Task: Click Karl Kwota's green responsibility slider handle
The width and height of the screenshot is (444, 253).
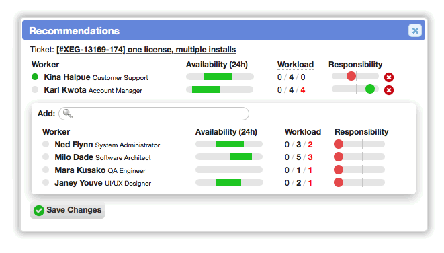Action: click(x=370, y=89)
